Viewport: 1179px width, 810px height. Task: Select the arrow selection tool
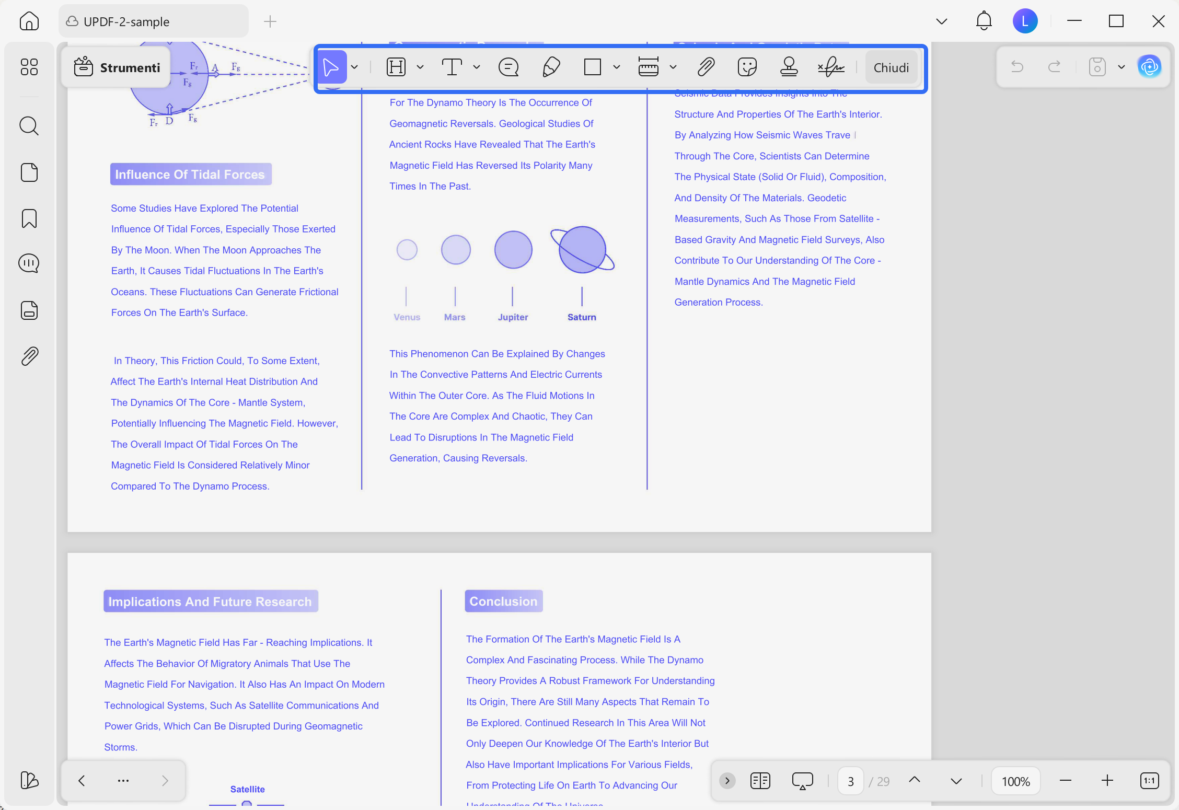click(331, 67)
